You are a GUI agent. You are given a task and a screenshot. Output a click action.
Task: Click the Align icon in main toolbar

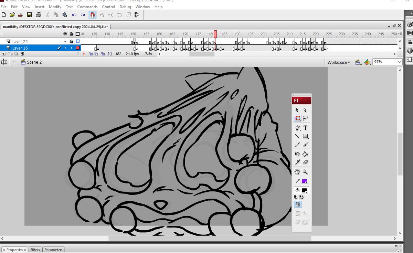click(137, 15)
